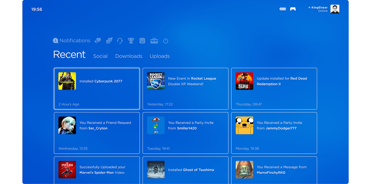Click the Ghost of Tsushima cover image
This screenshot has height=184, width=371.
click(x=156, y=170)
